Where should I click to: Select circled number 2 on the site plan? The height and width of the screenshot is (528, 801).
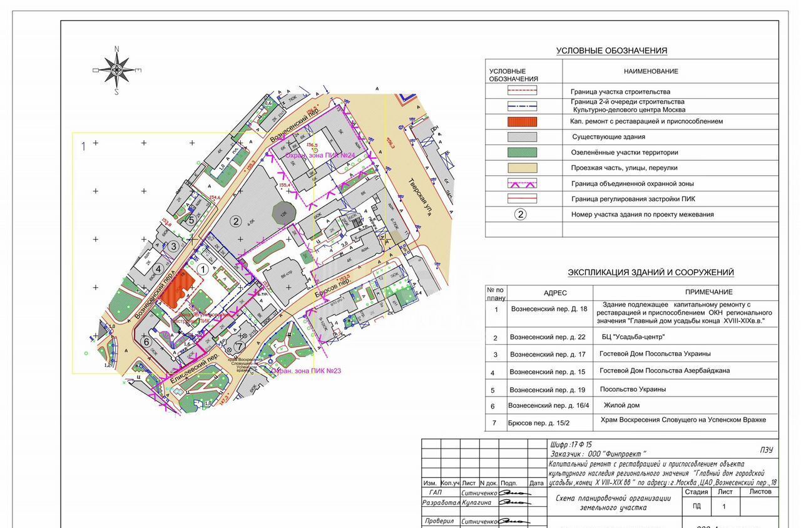[x=236, y=220]
